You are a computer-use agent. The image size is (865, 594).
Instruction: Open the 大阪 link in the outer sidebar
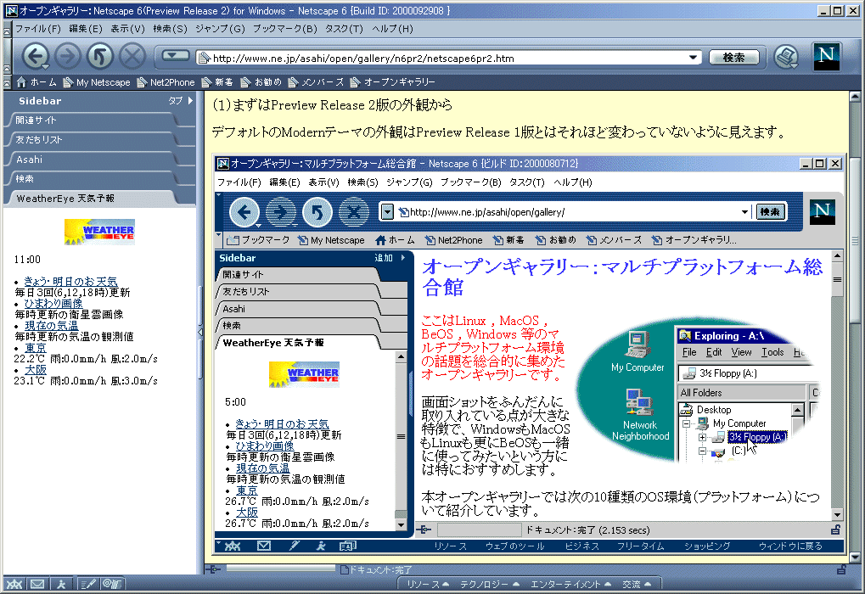pyautogui.click(x=36, y=370)
